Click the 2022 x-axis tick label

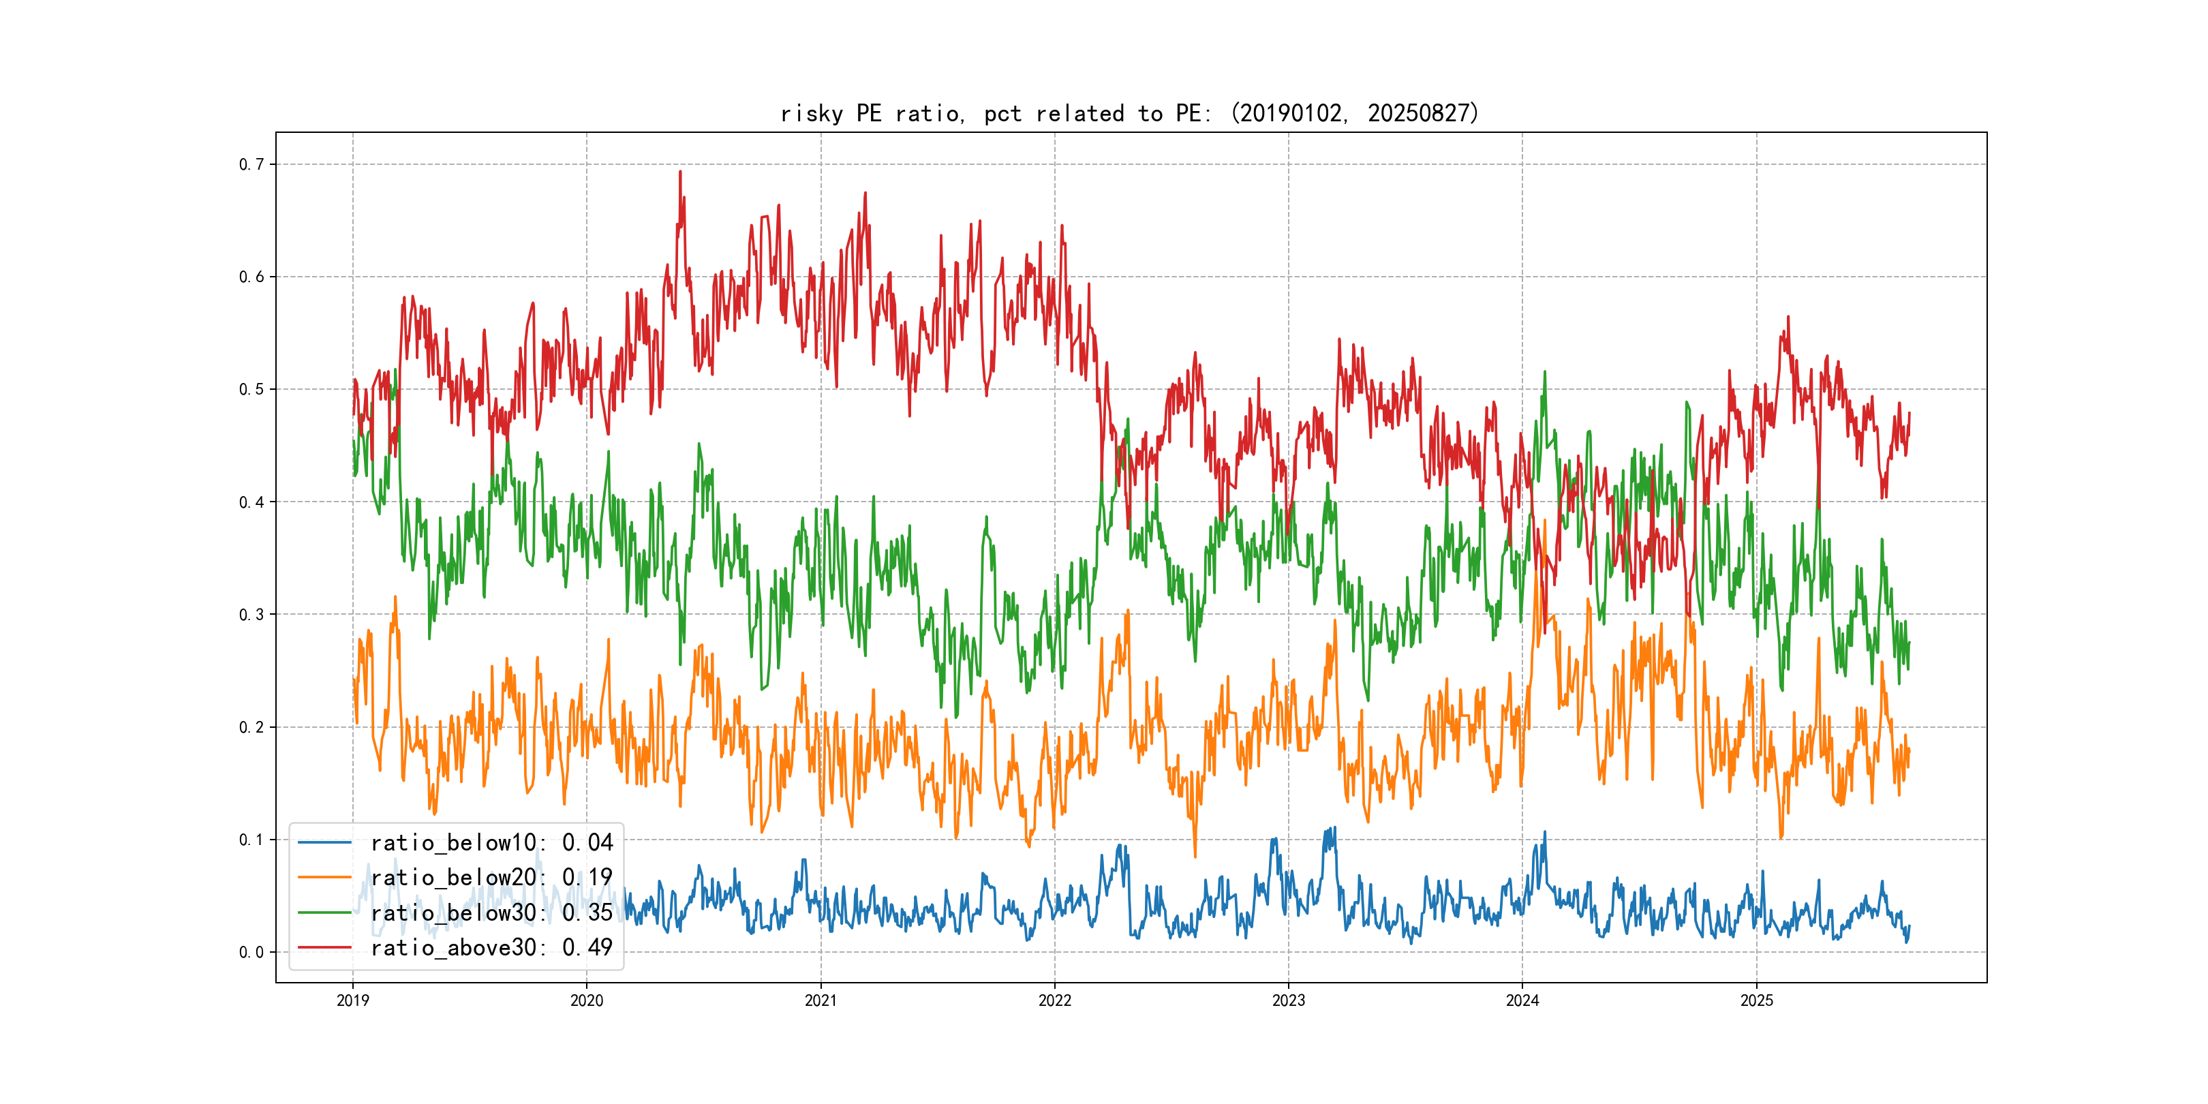click(x=1054, y=1000)
